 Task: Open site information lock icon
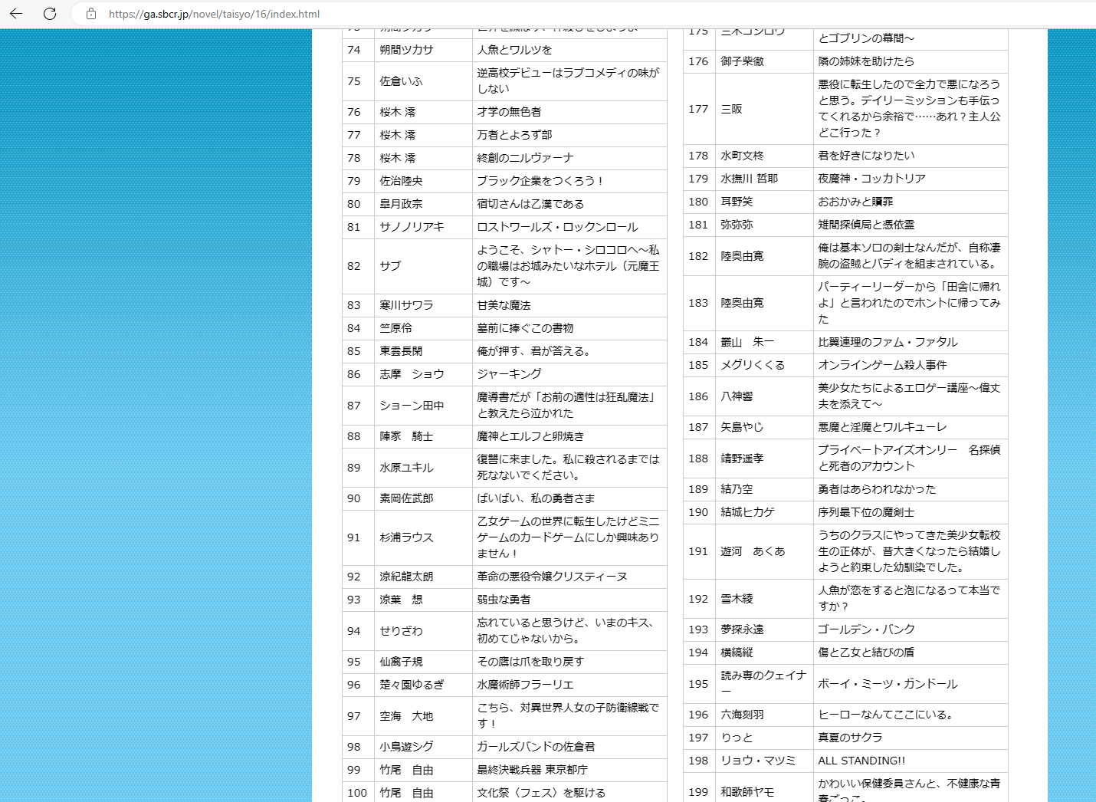[x=91, y=14]
